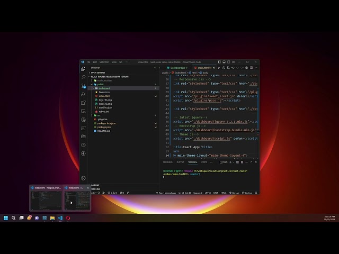Click the Run play icon in editor toolbar
The image size is (339, 254).
[x=219, y=68]
